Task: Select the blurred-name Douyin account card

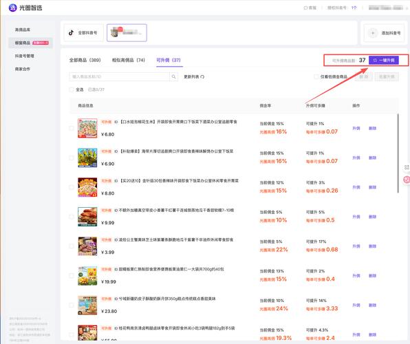Action: [127, 33]
